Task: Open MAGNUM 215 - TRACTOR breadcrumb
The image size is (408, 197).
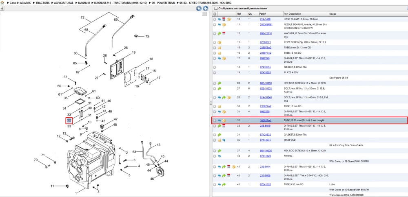Action: 121,3
